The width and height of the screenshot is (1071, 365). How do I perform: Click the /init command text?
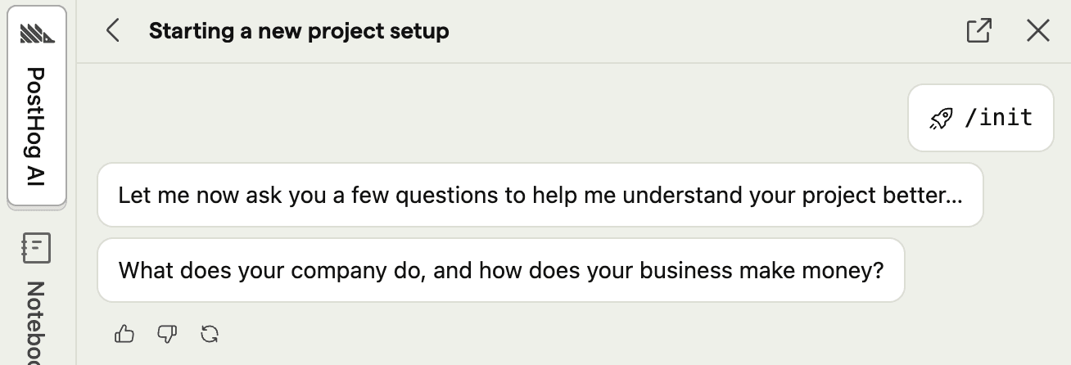[x=998, y=118]
